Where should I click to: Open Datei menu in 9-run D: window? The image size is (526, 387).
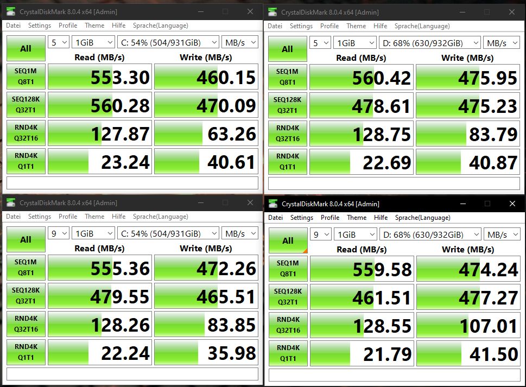coord(275,218)
